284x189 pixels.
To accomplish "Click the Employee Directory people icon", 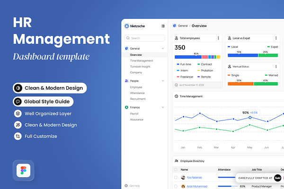I will pyautogui.click(x=177, y=161).
